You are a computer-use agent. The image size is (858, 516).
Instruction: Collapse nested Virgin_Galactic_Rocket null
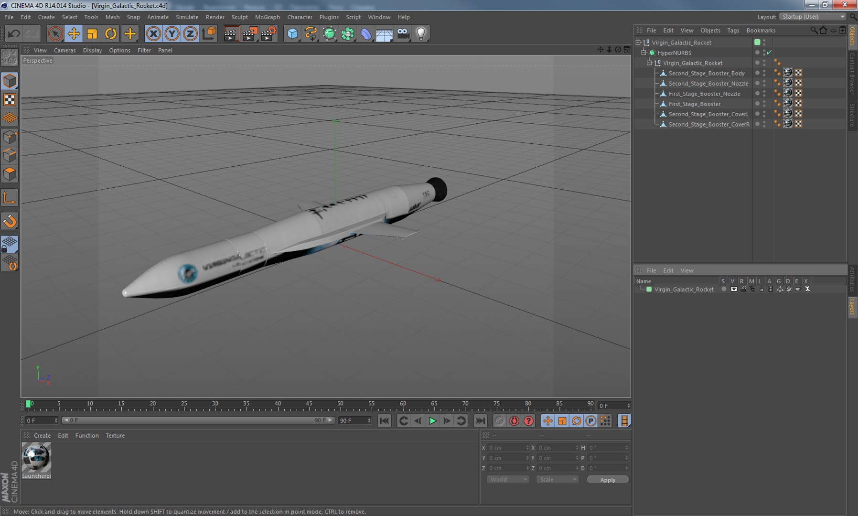[x=650, y=63]
